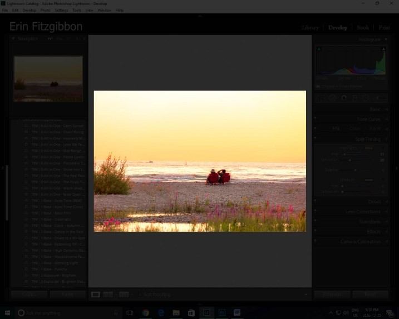Collapse the Split Toning panel
This screenshot has height=319, width=399.
[386, 139]
